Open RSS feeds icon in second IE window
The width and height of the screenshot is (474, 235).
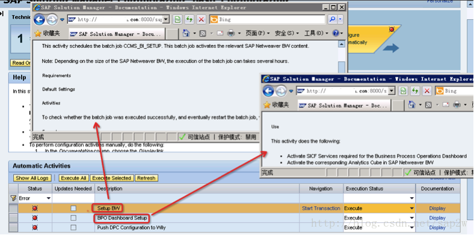428,105
